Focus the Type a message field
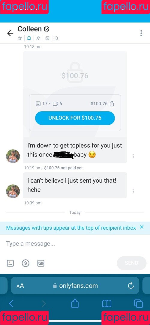150x325 pixels. click(75, 243)
